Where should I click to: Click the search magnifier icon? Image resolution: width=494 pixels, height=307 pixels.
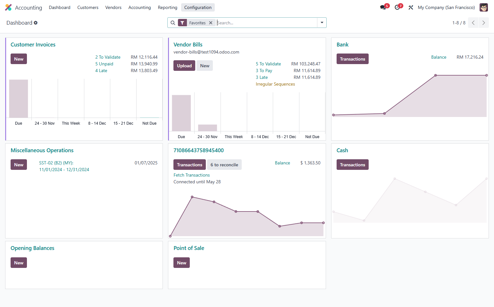point(173,23)
